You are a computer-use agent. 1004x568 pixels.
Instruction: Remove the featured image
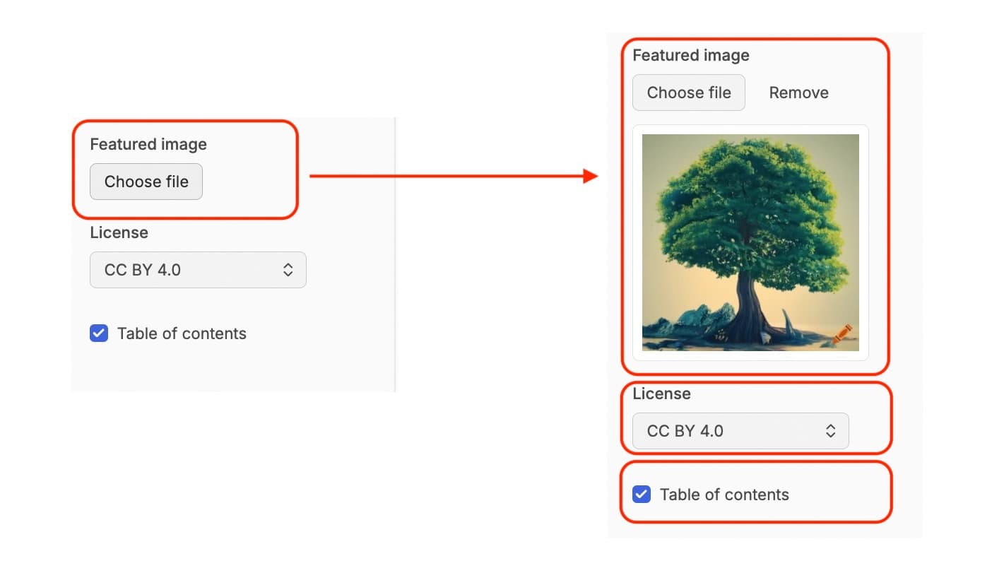(798, 93)
